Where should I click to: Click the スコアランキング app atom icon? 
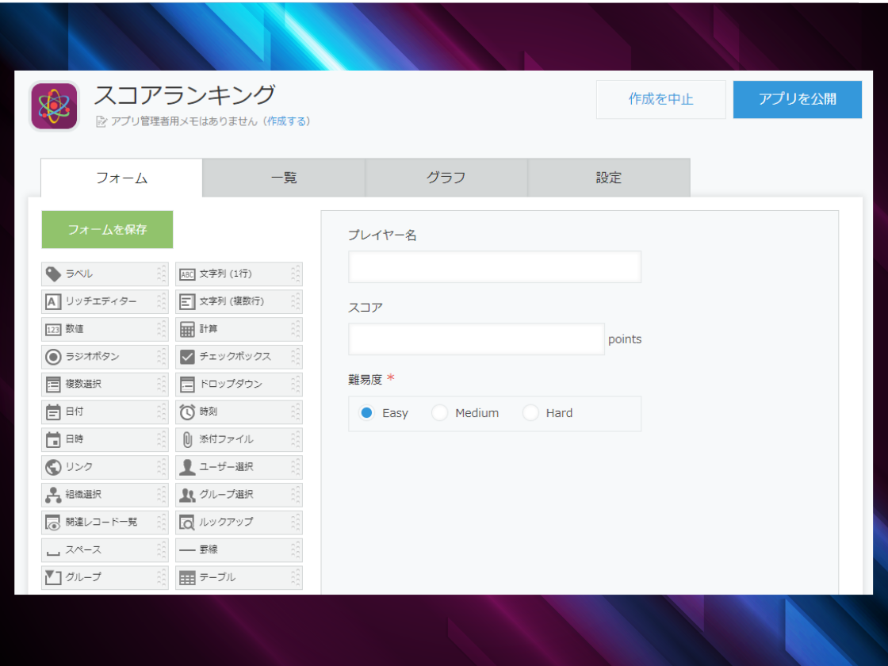[x=54, y=105]
